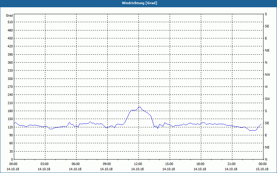Click the 240 y-axis tick label
The height and width of the screenshot is (173, 277).
[10, 95]
